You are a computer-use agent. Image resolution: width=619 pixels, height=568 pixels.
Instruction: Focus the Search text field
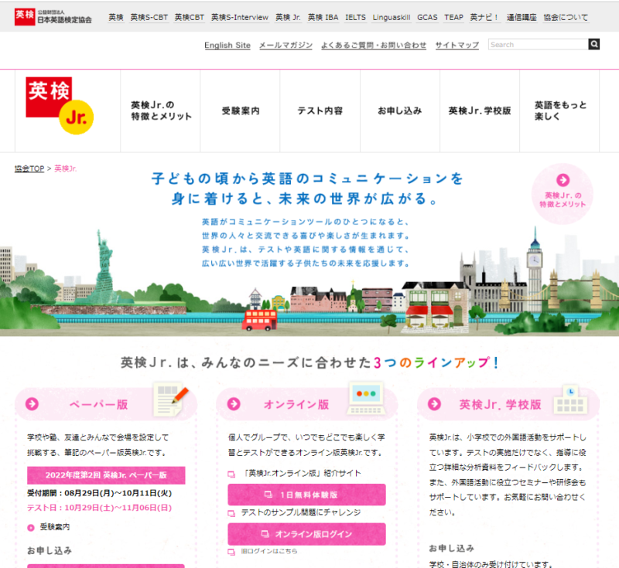[x=538, y=44]
